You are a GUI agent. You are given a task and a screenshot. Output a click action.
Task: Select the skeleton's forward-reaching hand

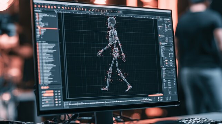[x=99, y=53]
